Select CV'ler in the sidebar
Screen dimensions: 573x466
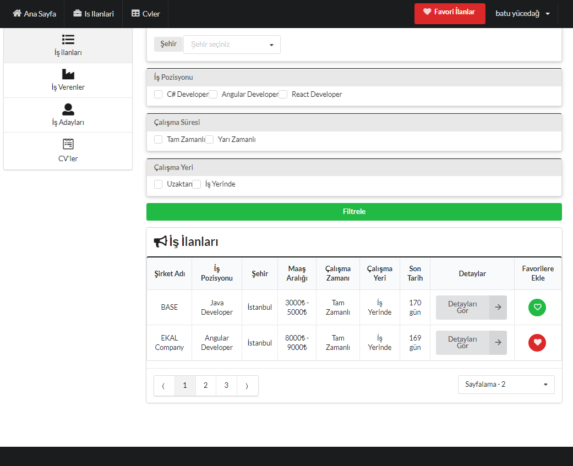click(68, 150)
